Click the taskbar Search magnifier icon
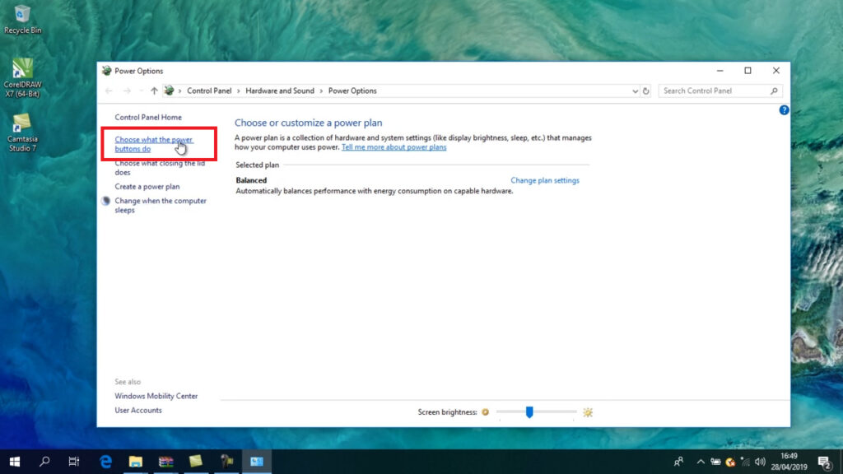Image resolution: width=843 pixels, height=474 pixels. coord(44,462)
